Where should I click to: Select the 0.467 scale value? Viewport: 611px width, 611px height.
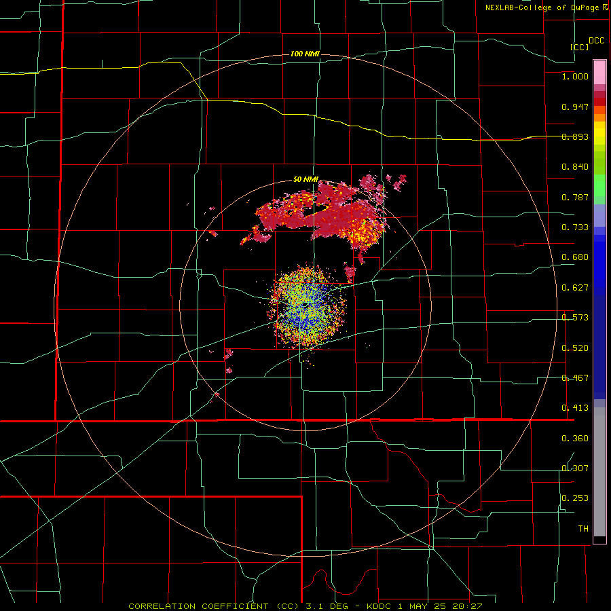click(575, 378)
